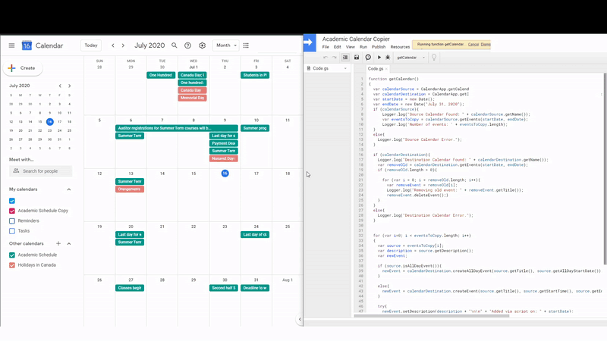Previous month arrow in mini calendar
Image resolution: width=607 pixels, height=341 pixels.
(60, 86)
